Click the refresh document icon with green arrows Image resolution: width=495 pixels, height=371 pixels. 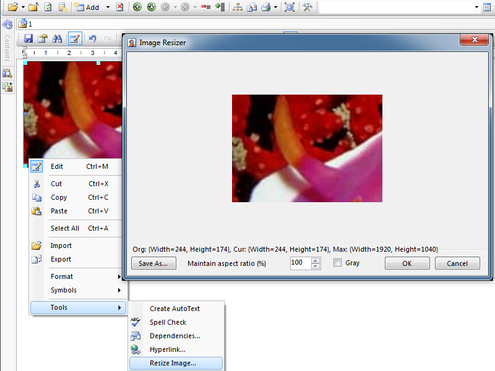tap(48, 7)
